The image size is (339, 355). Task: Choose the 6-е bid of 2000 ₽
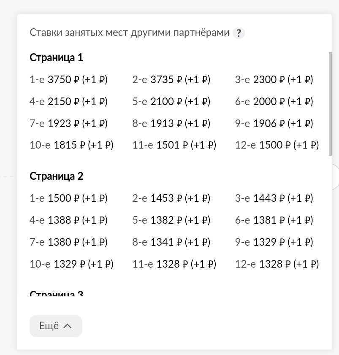pos(274,101)
